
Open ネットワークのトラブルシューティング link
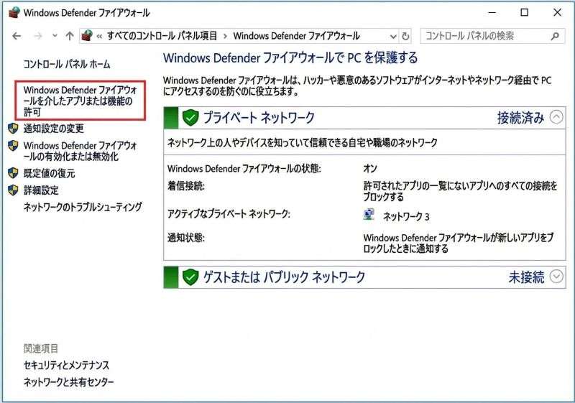[83, 207]
